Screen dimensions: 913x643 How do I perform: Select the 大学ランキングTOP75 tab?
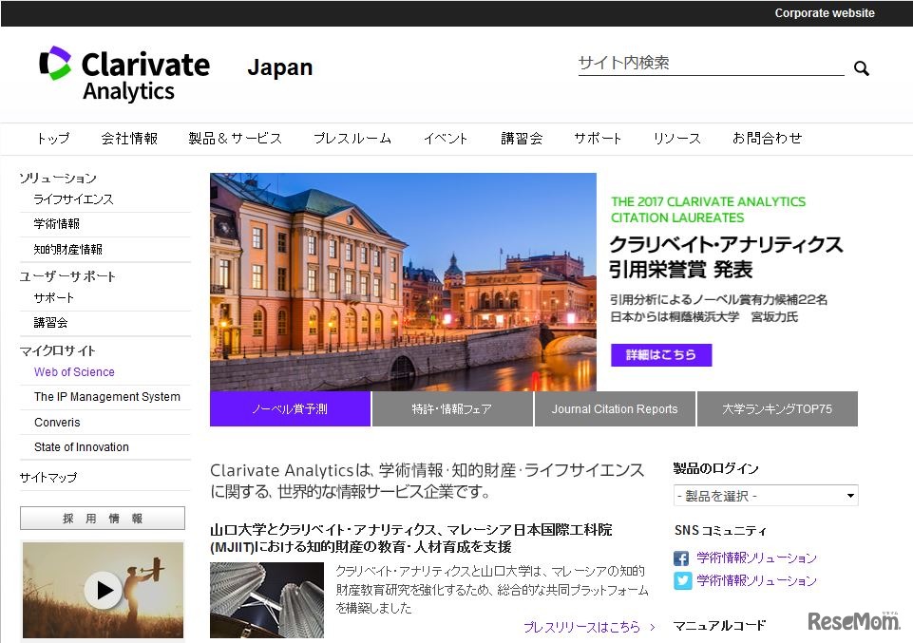[x=778, y=408]
